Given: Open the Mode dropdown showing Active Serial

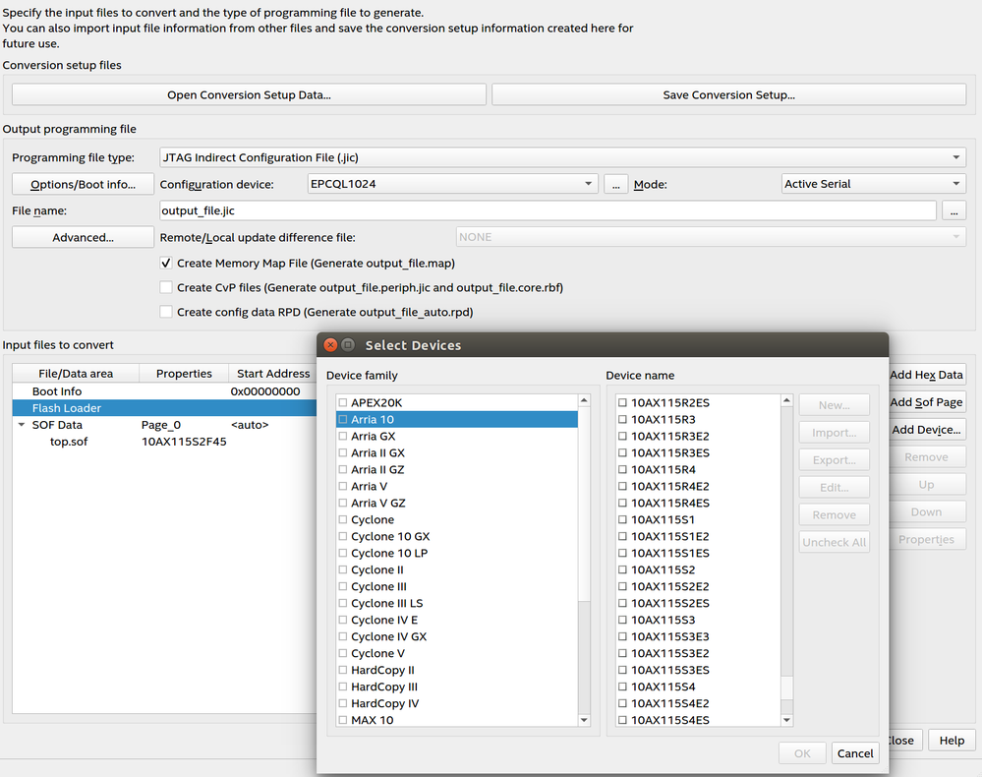Looking at the screenshot, I should pyautogui.click(x=873, y=184).
